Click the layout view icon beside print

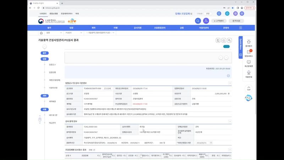218,40
